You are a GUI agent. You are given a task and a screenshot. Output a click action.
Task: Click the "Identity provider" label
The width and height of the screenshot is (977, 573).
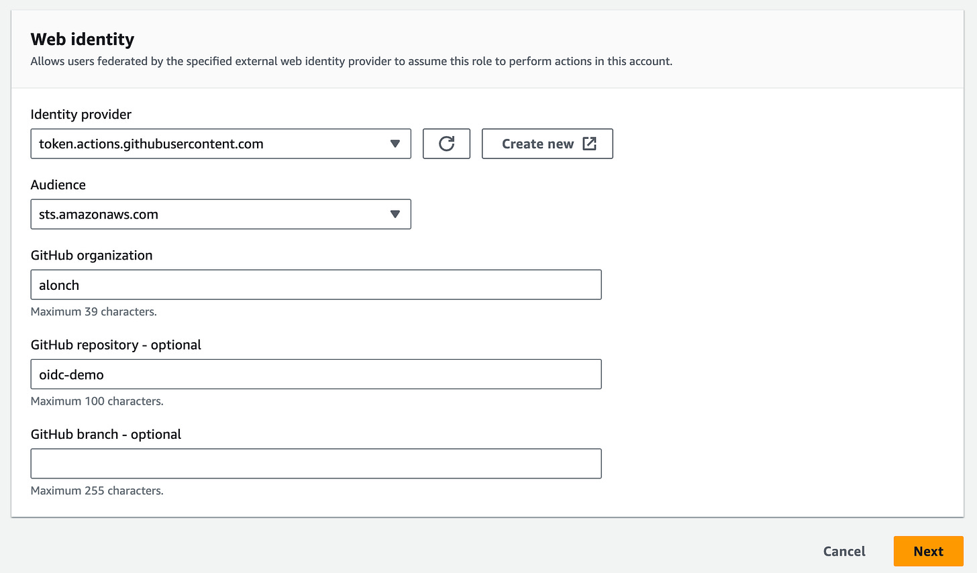pyautogui.click(x=81, y=114)
